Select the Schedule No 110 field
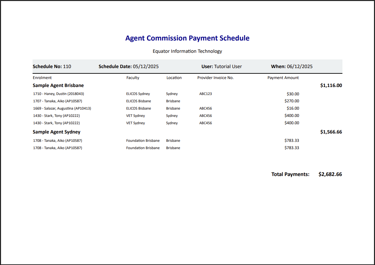The width and height of the screenshot is (375, 265). pyautogui.click(x=52, y=66)
